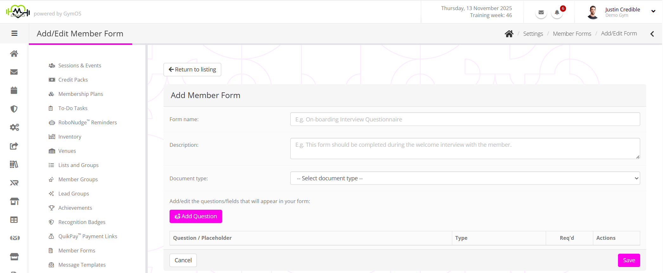The image size is (663, 273).
Task: Click the calendar icon in left sidebar
Action: click(x=14, y=90)
